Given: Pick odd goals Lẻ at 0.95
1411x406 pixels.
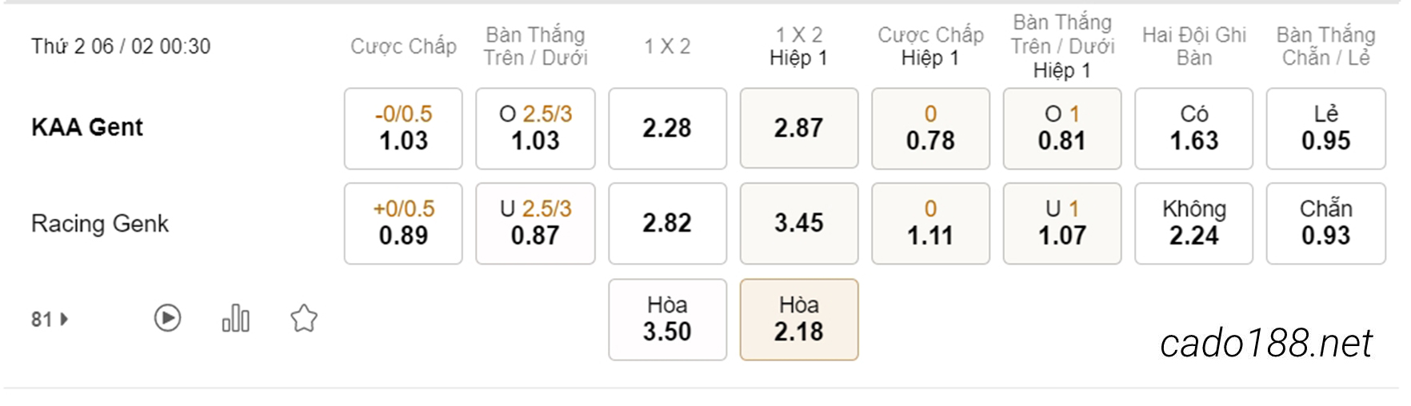Looking at the screenshot, I should click(x=1325, y=129).
